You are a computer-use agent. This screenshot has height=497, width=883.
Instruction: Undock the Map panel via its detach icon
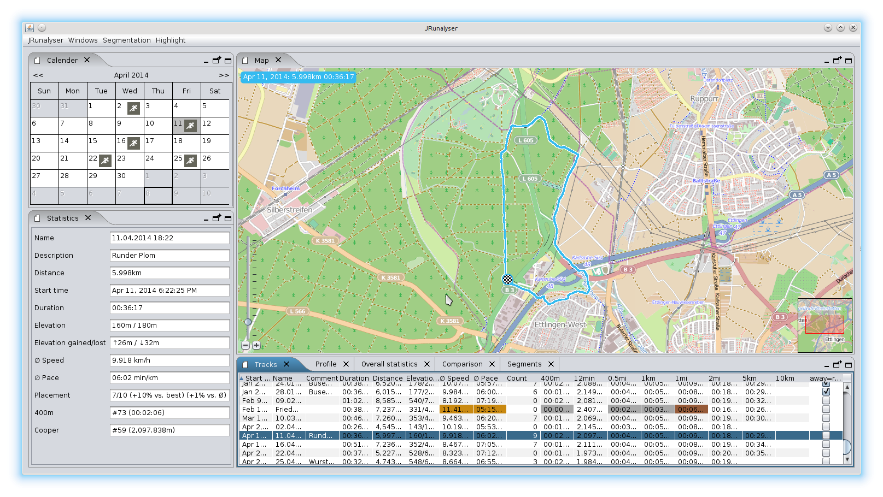click(837, 61)
